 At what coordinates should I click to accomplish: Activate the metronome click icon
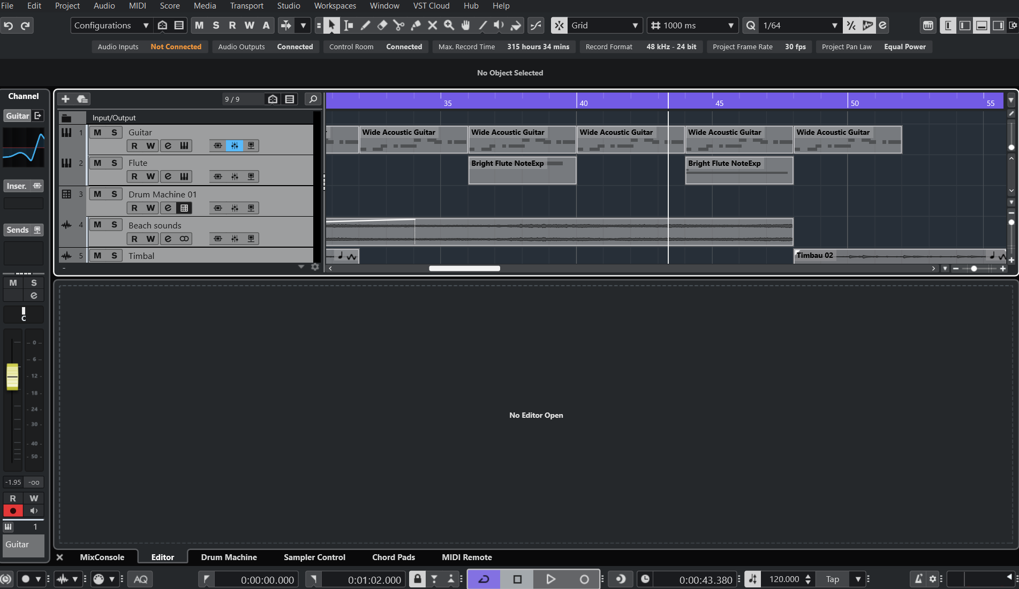click(x=918, y=579)
